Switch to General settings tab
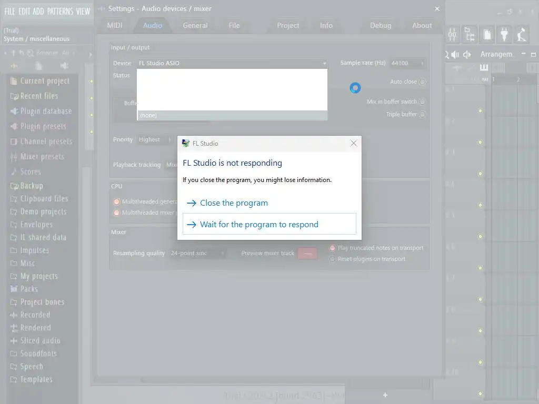 click(195, 25)
